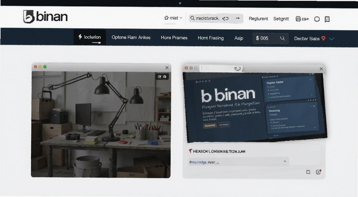
Task: Click the 'HEAZON' heading below the binan preview
Action: [219, 151]
